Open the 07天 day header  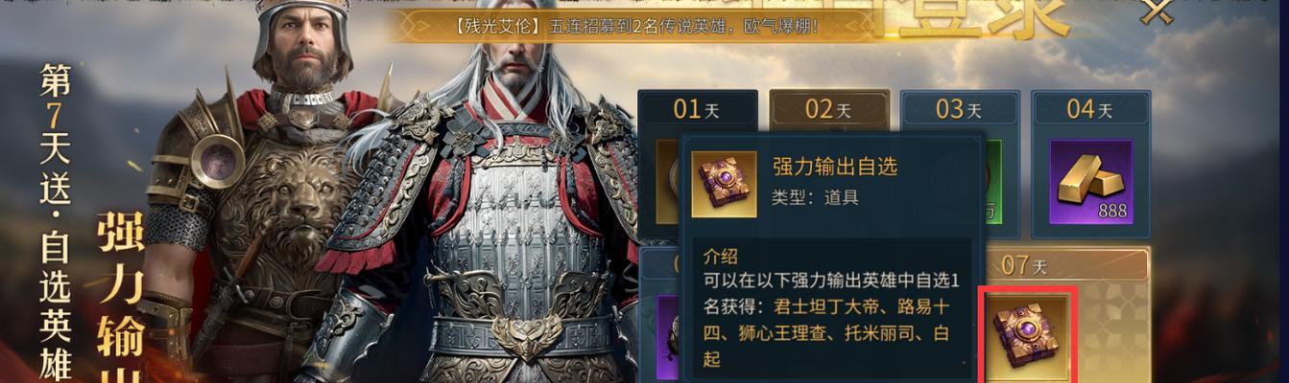tap(1025, 263)
